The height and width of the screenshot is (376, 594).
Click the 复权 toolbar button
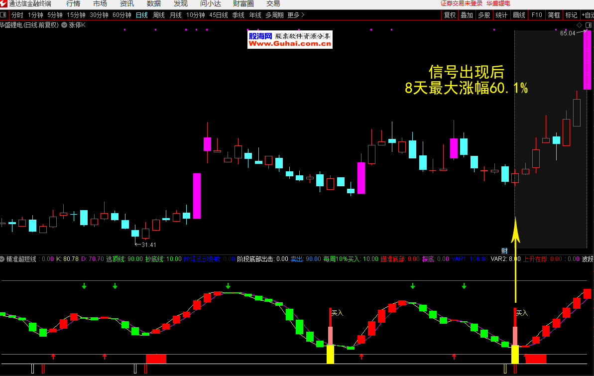450,15
